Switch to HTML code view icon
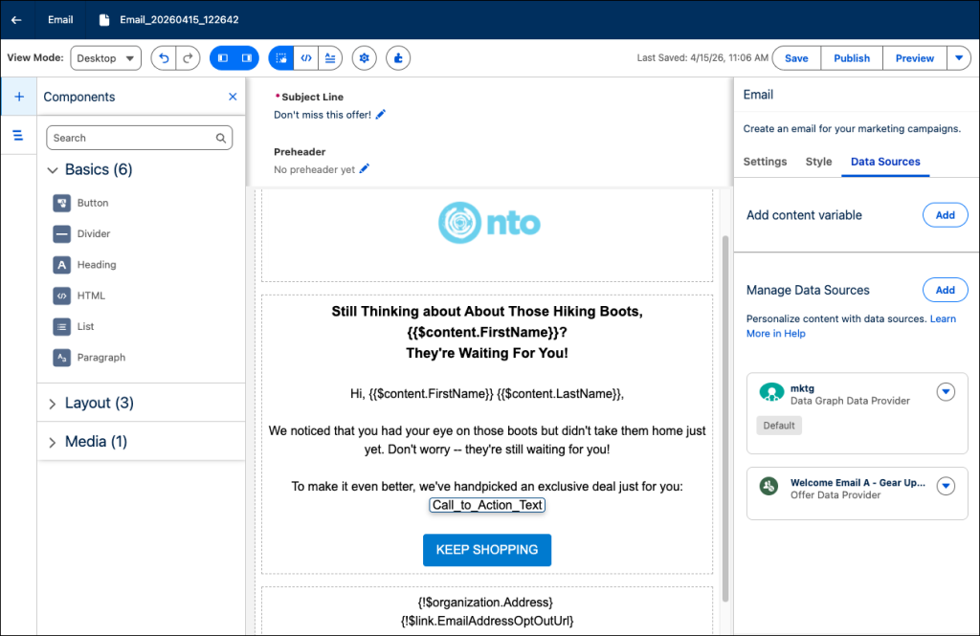This screenshot has height=636, width=980. click(x=306, y=58)
